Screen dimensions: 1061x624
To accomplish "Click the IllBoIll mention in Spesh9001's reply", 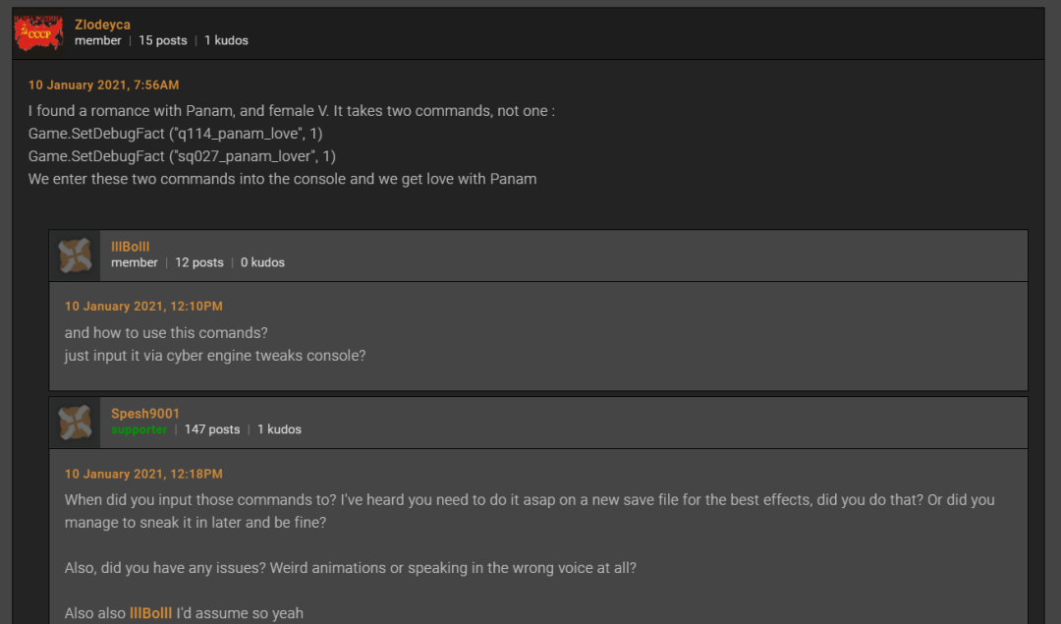I will (x=150, y=613).
